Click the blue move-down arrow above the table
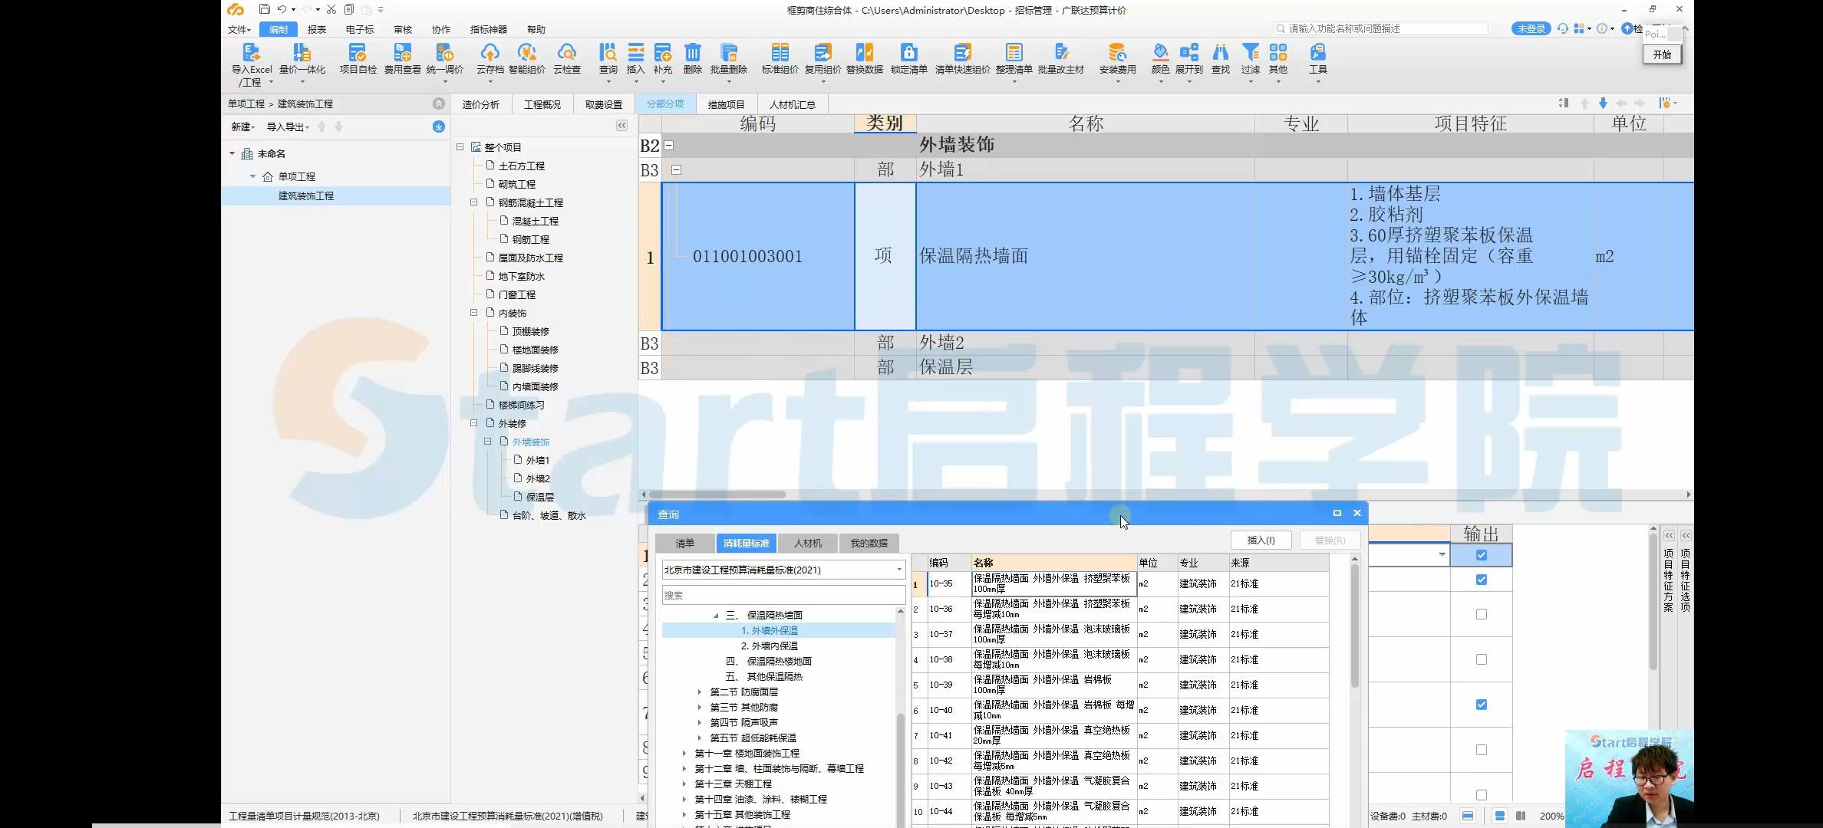This screenshot has height=828, width=1823. coord(1603,103)
